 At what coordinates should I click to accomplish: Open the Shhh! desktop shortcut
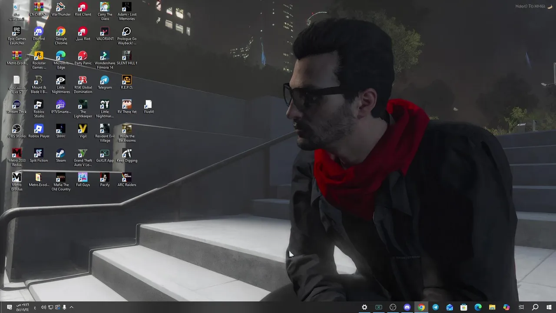tap(61, 131)
